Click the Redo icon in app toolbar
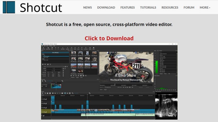218x122 pixels. 58,48
